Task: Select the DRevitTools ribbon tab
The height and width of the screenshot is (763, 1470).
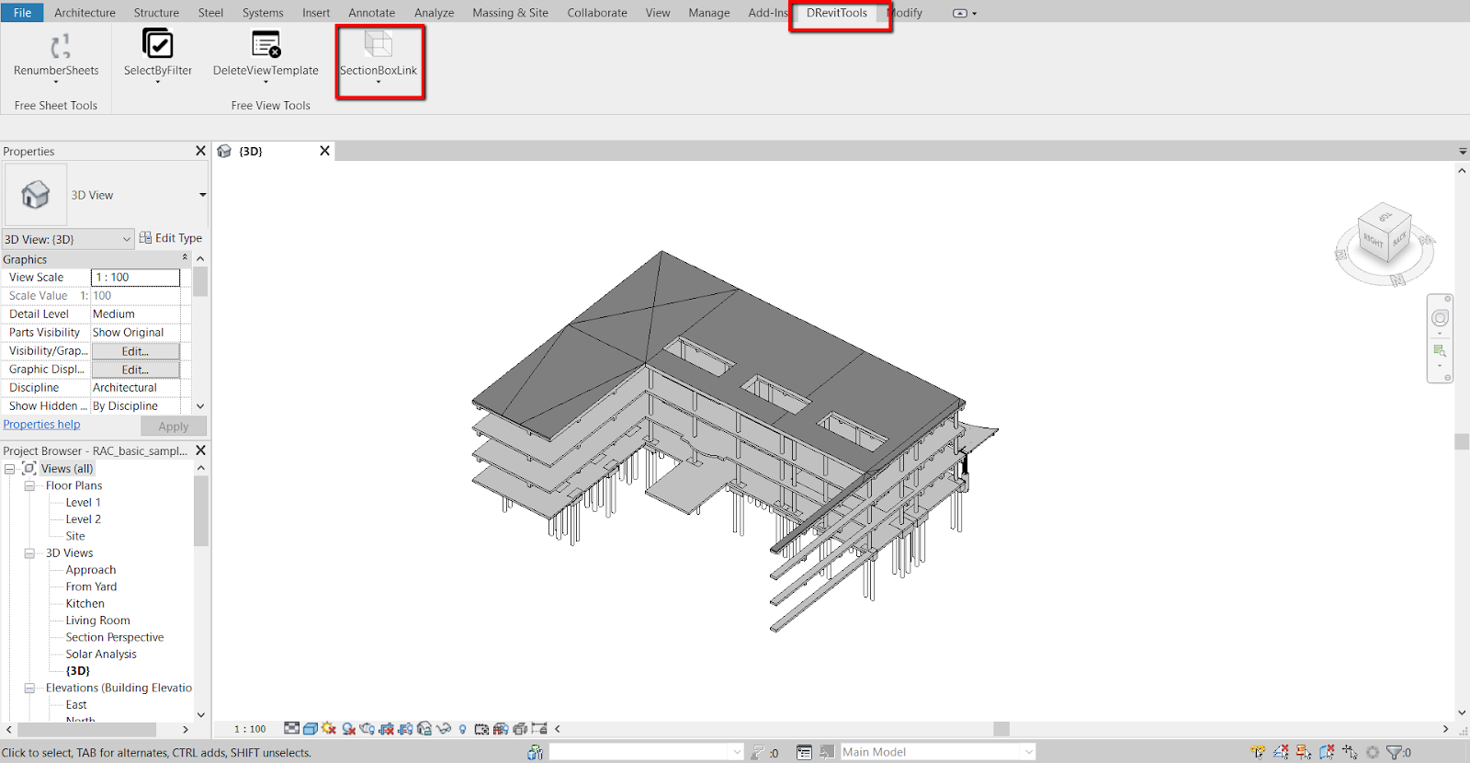Action: 837,13
